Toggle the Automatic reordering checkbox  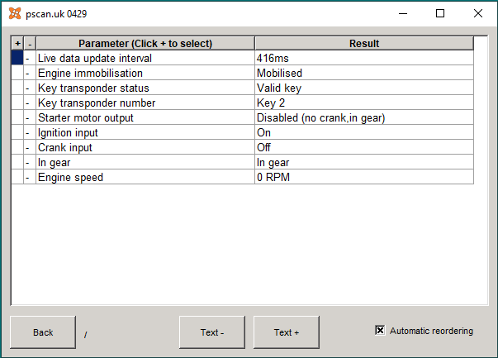(380, 331)
